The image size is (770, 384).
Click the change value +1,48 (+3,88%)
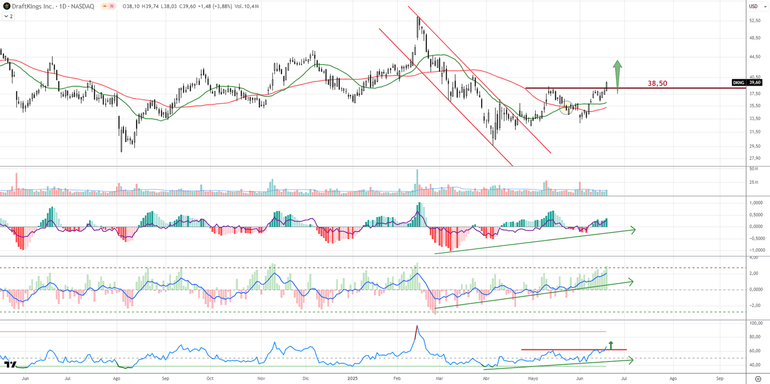[215, 6]
